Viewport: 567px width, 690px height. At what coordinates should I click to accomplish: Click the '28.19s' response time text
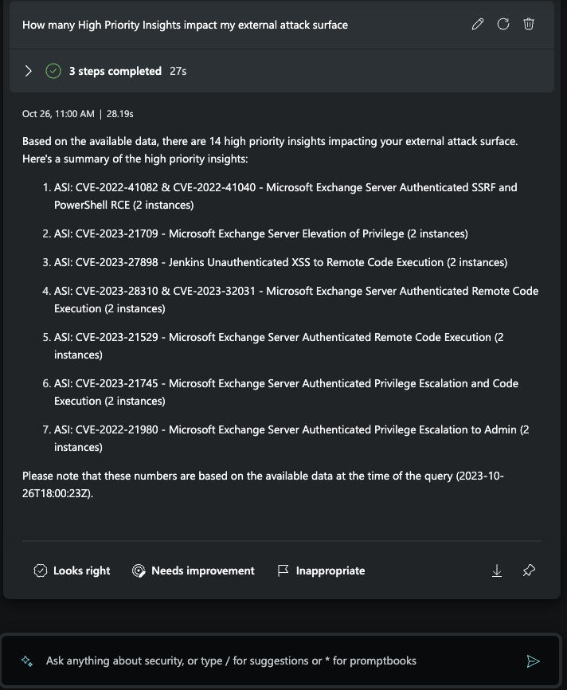click(x=120, y=114)
